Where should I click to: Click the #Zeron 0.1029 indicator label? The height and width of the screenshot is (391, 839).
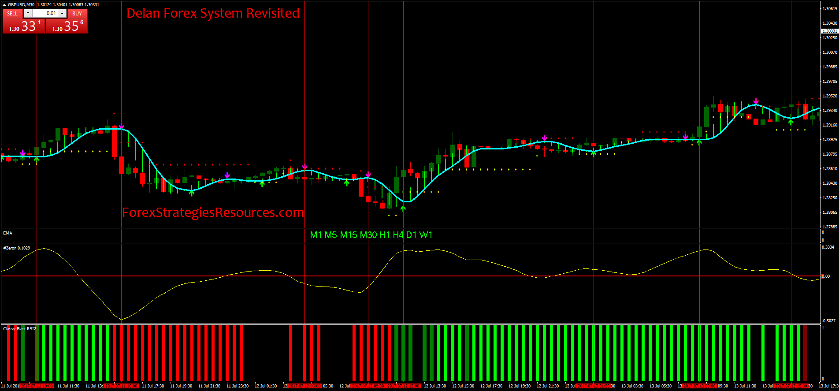tap(17, 248)
